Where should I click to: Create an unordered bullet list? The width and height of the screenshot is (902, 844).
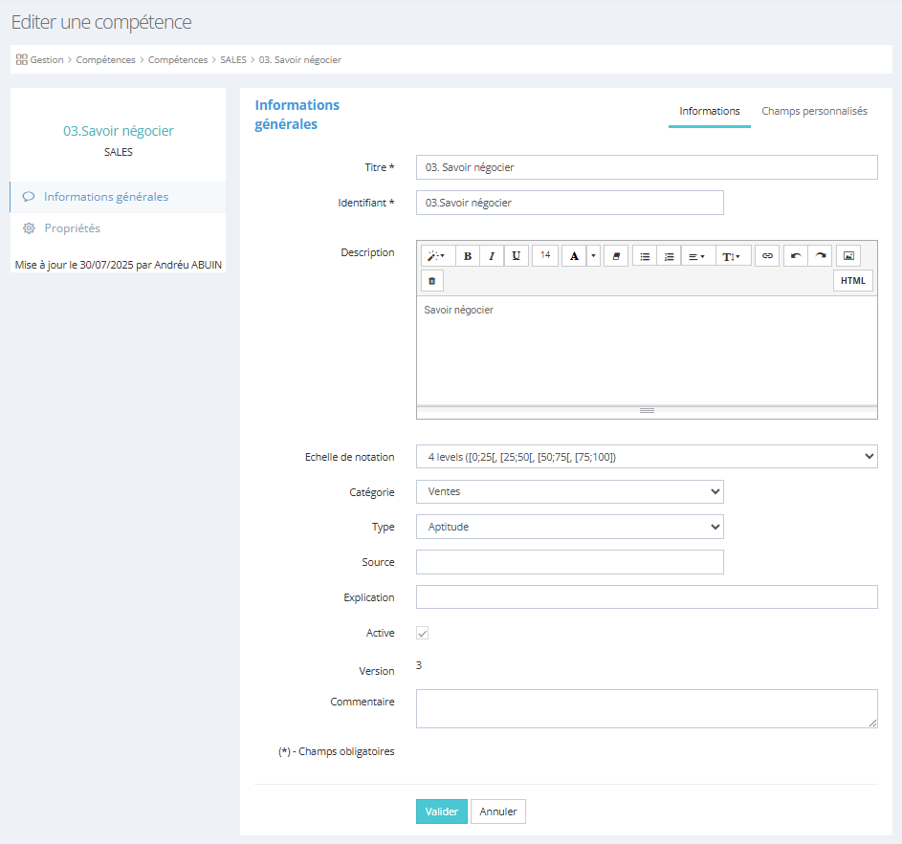coord(645,256)
